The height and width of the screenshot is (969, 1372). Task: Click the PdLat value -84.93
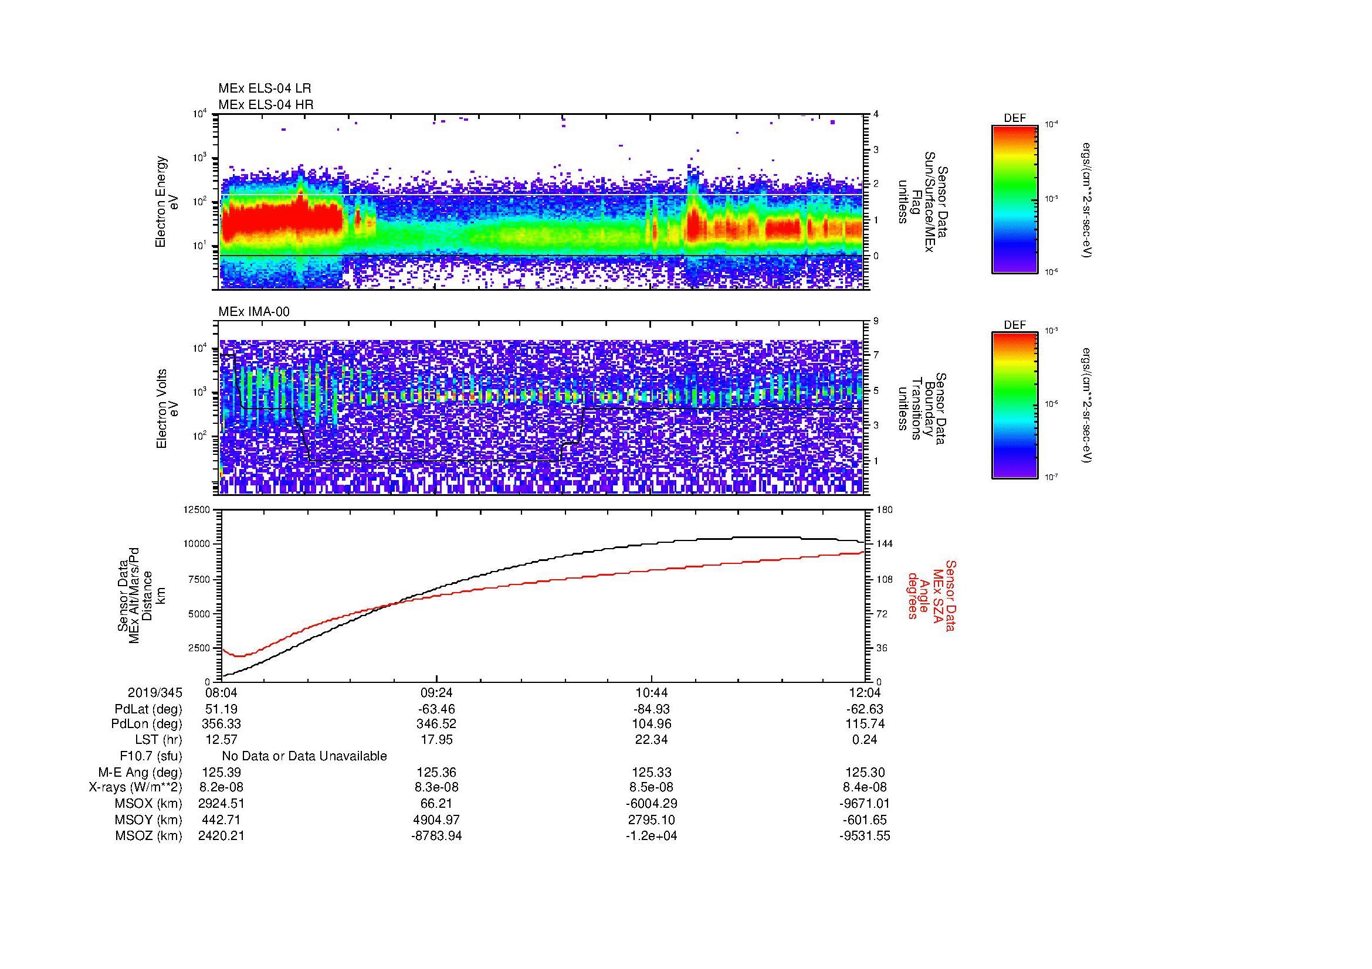pyautogui.click(x=651, y=709)
